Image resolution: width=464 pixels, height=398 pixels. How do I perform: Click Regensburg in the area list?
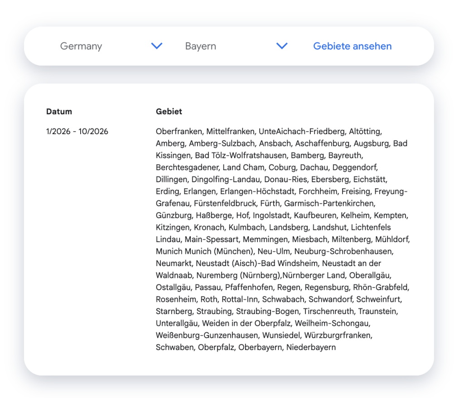[x=325, y=287]
